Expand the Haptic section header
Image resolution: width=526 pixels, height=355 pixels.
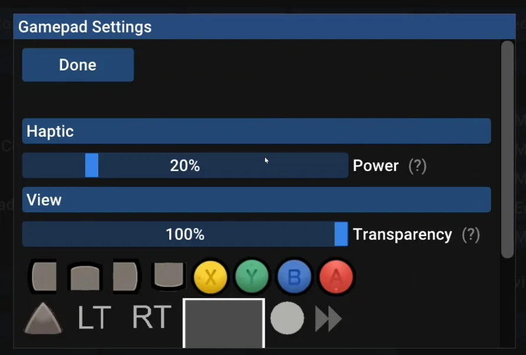click(256, 131)
